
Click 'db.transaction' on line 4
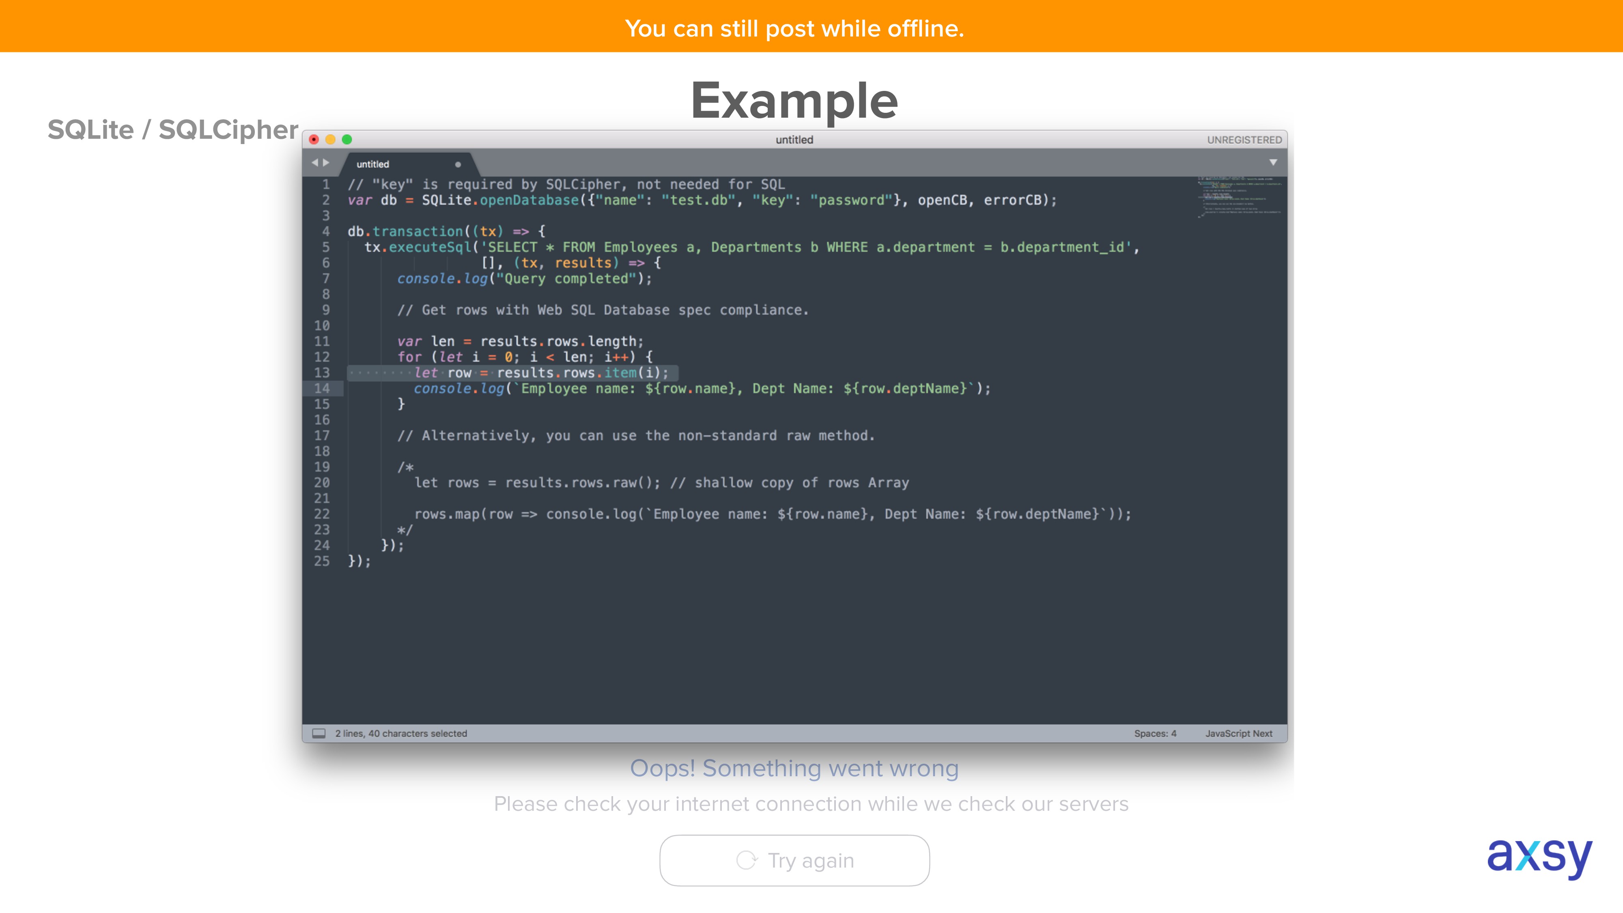pos(405,231)
